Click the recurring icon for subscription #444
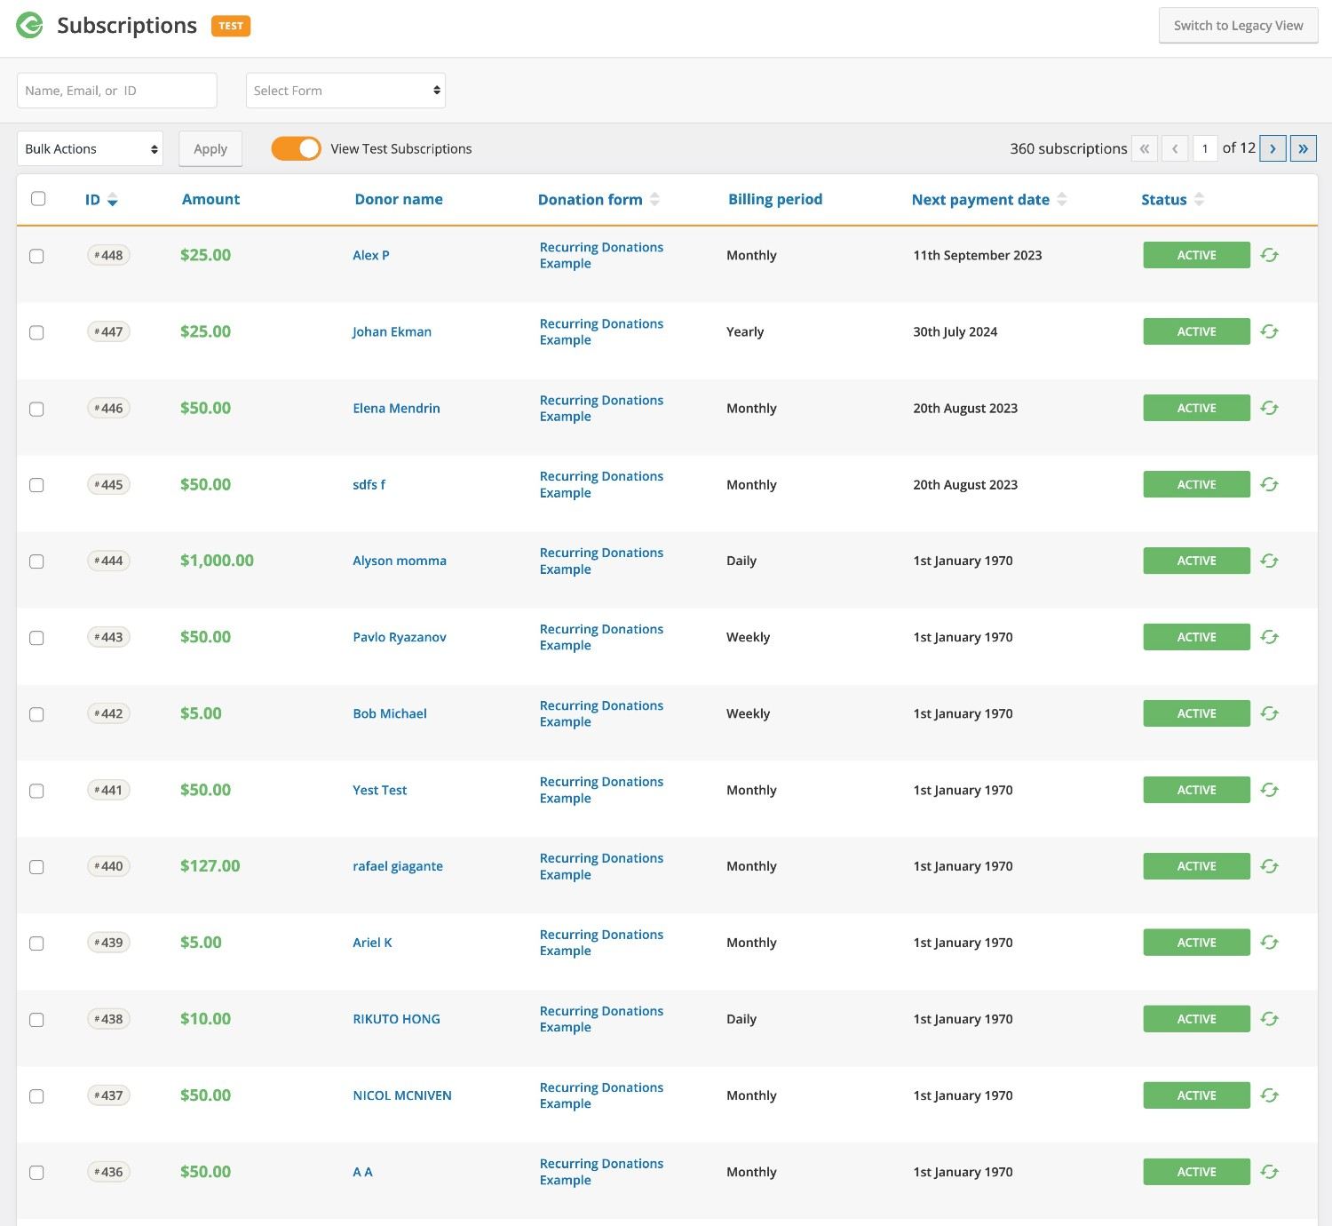This screenshot has height=1226, width=1332. click(x=1269, y=561)
